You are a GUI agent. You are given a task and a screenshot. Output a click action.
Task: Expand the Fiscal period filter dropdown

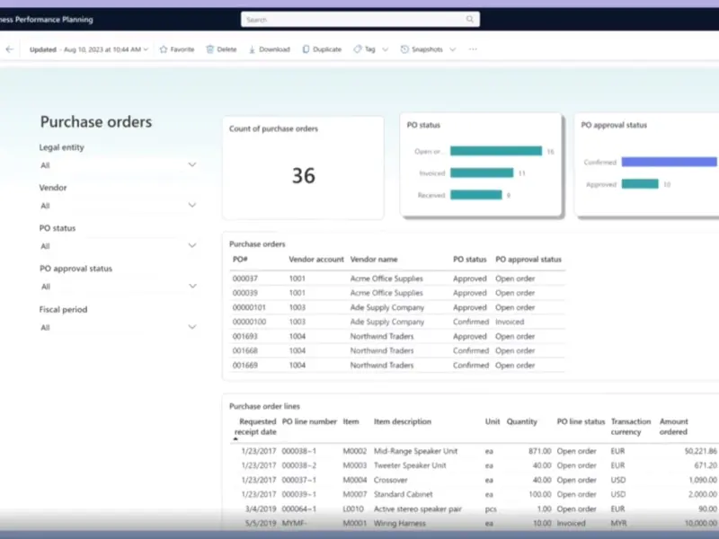[191, 327]
